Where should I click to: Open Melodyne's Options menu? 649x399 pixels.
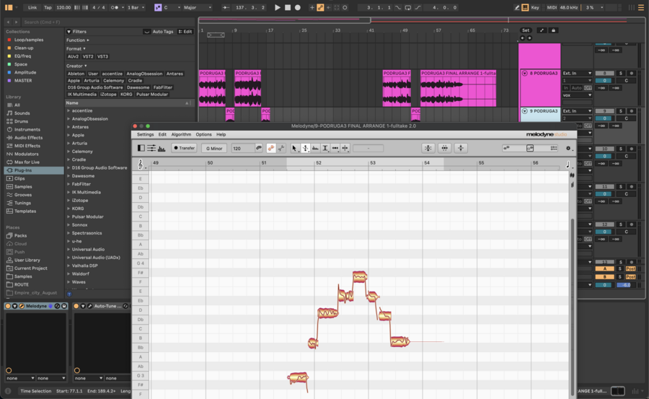point(203,135)
